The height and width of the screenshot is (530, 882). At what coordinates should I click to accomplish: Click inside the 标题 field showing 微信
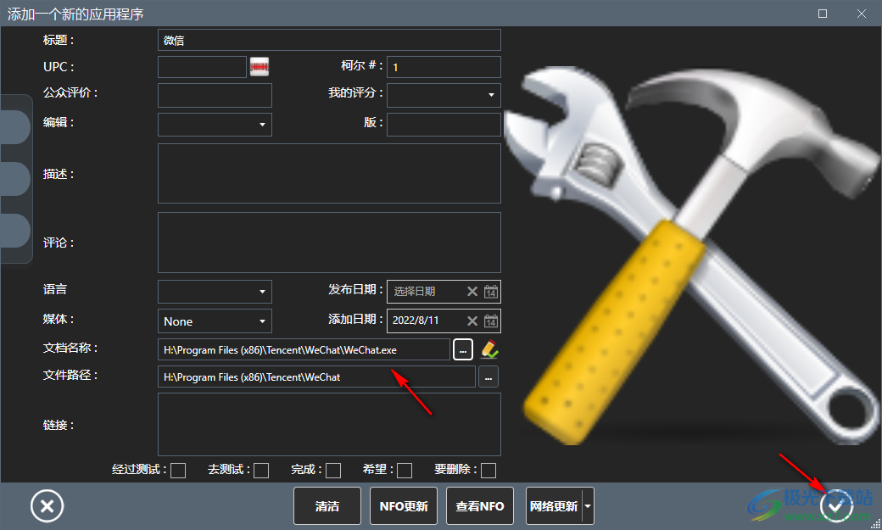pyautogui.click(x=329, y=39)
